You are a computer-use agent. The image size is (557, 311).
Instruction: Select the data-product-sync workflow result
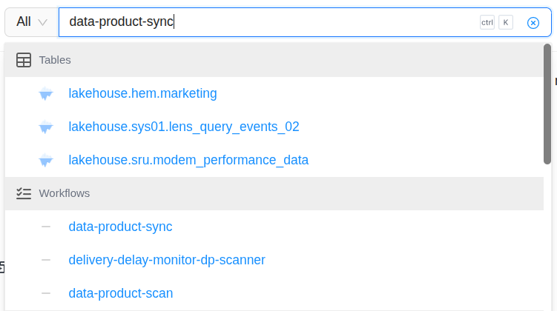click(x=120, y=227)
